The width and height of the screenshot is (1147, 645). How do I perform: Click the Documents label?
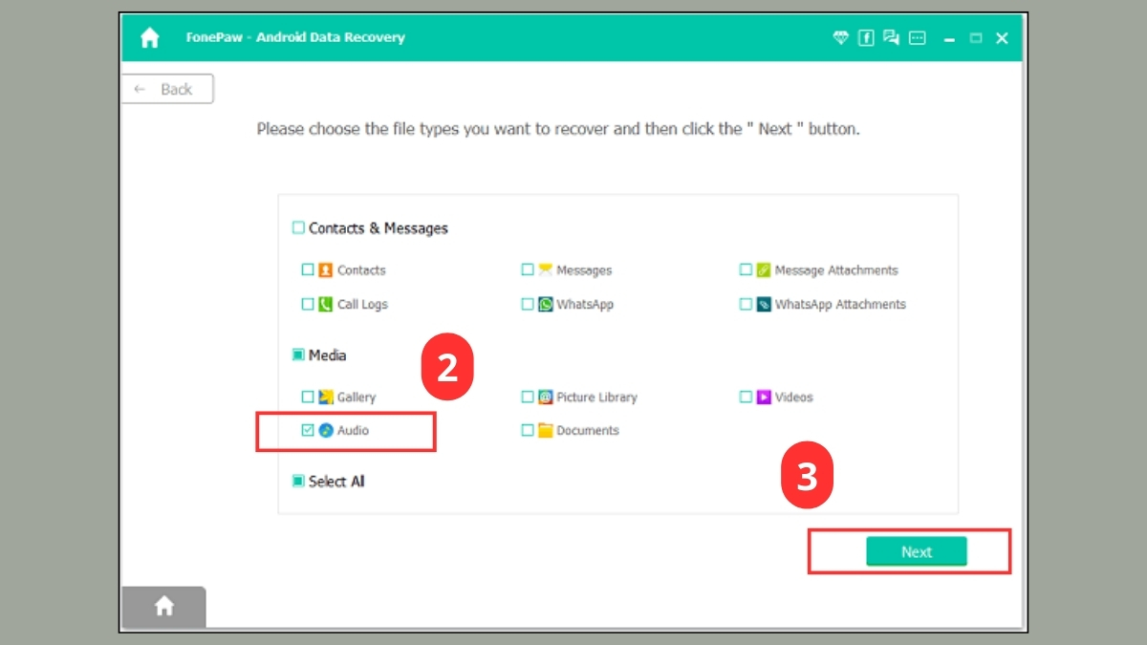pos(588,431)
